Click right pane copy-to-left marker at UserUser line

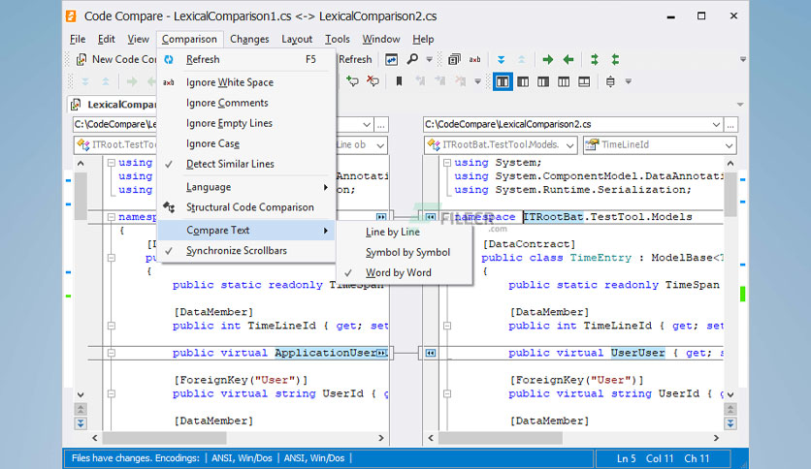(431, 354)
